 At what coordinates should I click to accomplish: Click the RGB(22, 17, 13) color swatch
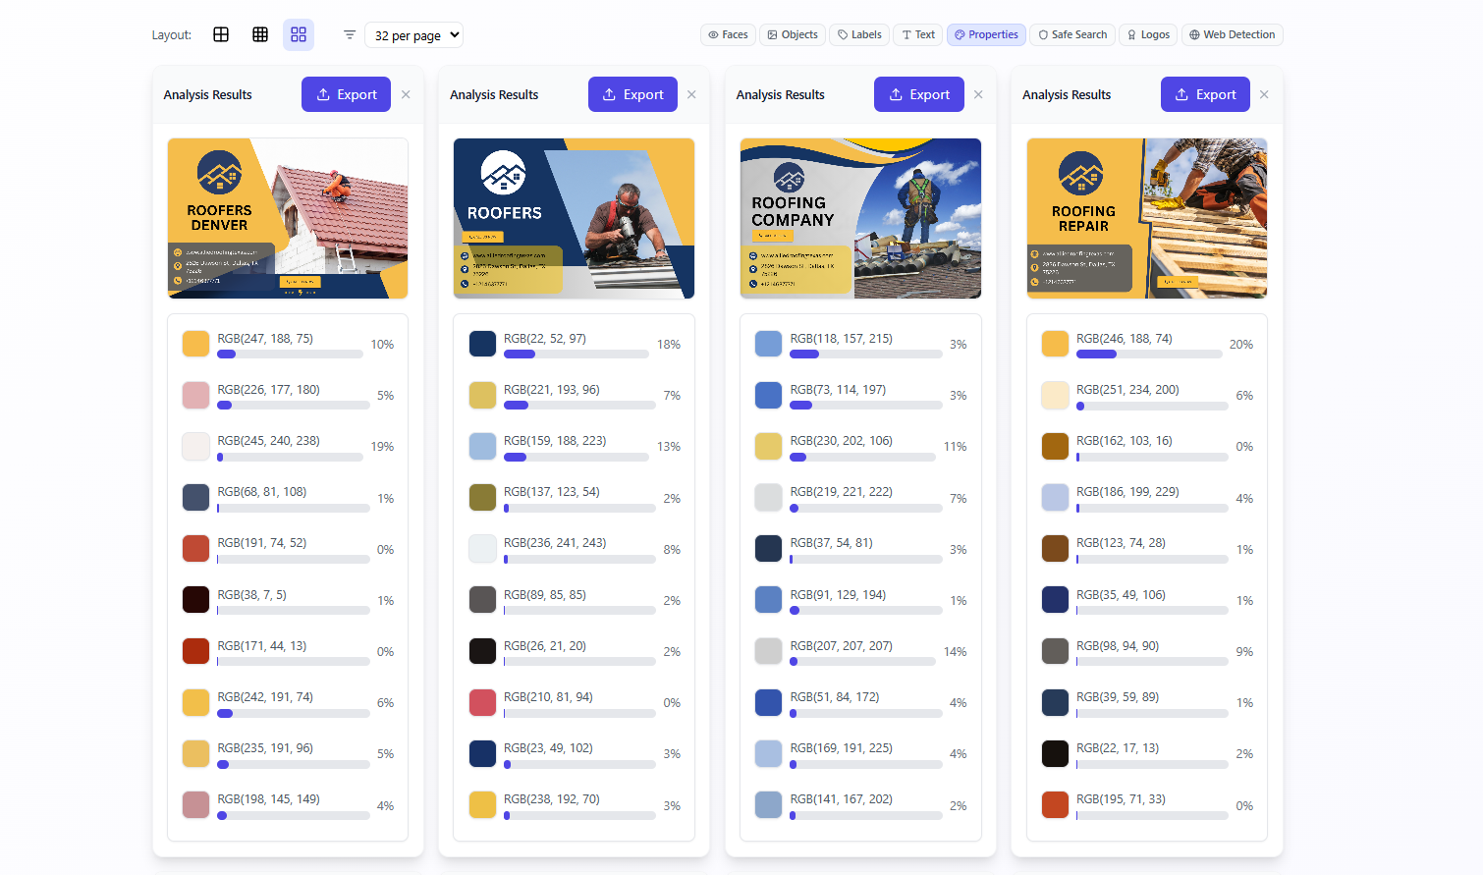click(1055, 753)
